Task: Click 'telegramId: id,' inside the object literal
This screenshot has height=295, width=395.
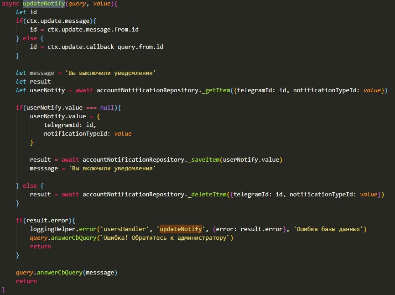Action: [x=70, y=125]
